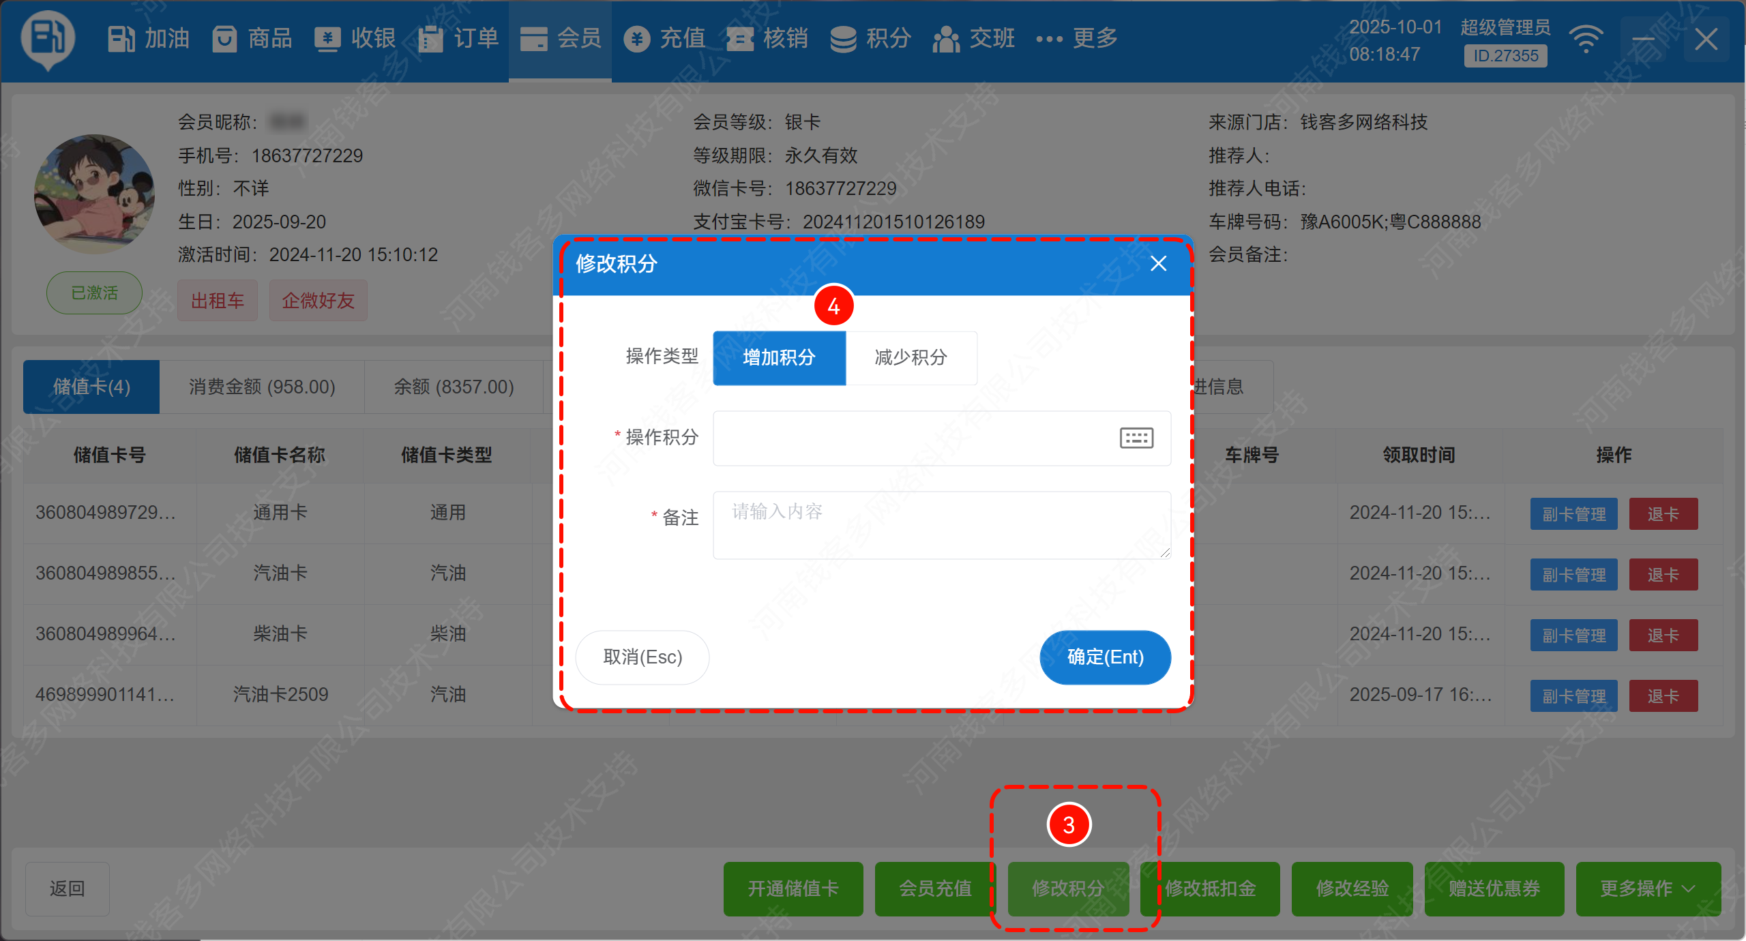
Task: Click the virtual keyboard icon in 操作积分 field
Action: click(x=1136, y=438)
